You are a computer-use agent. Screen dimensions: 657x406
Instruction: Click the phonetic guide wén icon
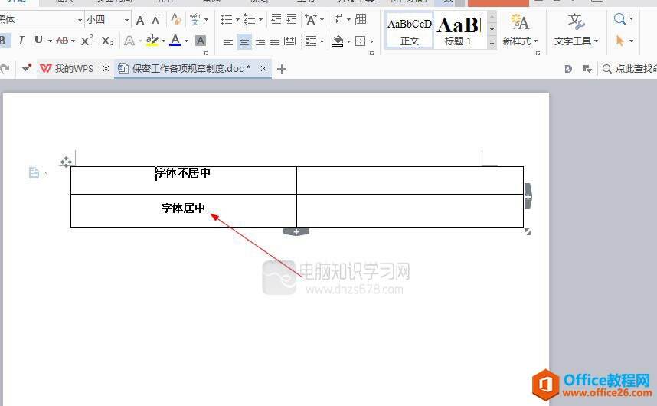194,19
